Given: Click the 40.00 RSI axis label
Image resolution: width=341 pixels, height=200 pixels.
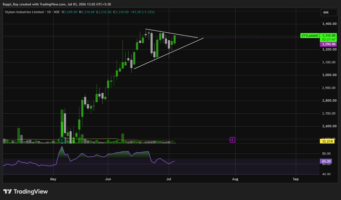Looking at the screenshot, I should click(x=326, y=174).
